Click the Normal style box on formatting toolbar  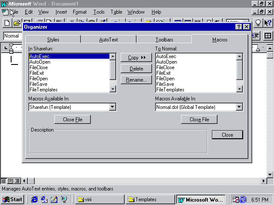(12, 36)
